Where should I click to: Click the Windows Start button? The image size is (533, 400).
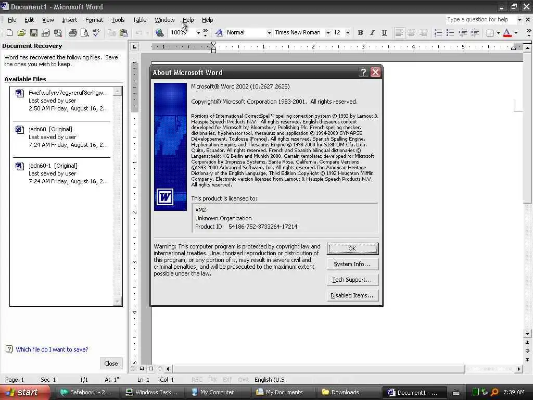24,392
